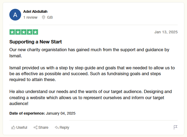Viewport: 187px width, 137px height.
Task: Click the '1 review' count text
Action: 30,17
